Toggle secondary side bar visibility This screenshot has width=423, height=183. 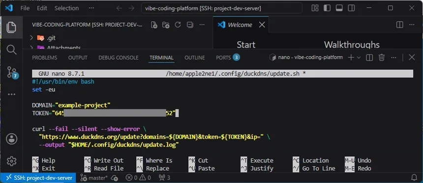coord(351,8)
